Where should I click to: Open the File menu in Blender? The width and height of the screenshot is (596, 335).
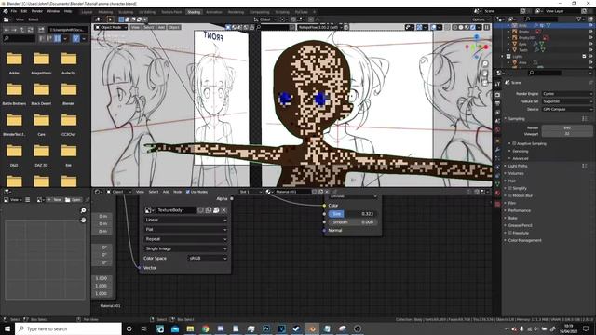tap(14, 11)
